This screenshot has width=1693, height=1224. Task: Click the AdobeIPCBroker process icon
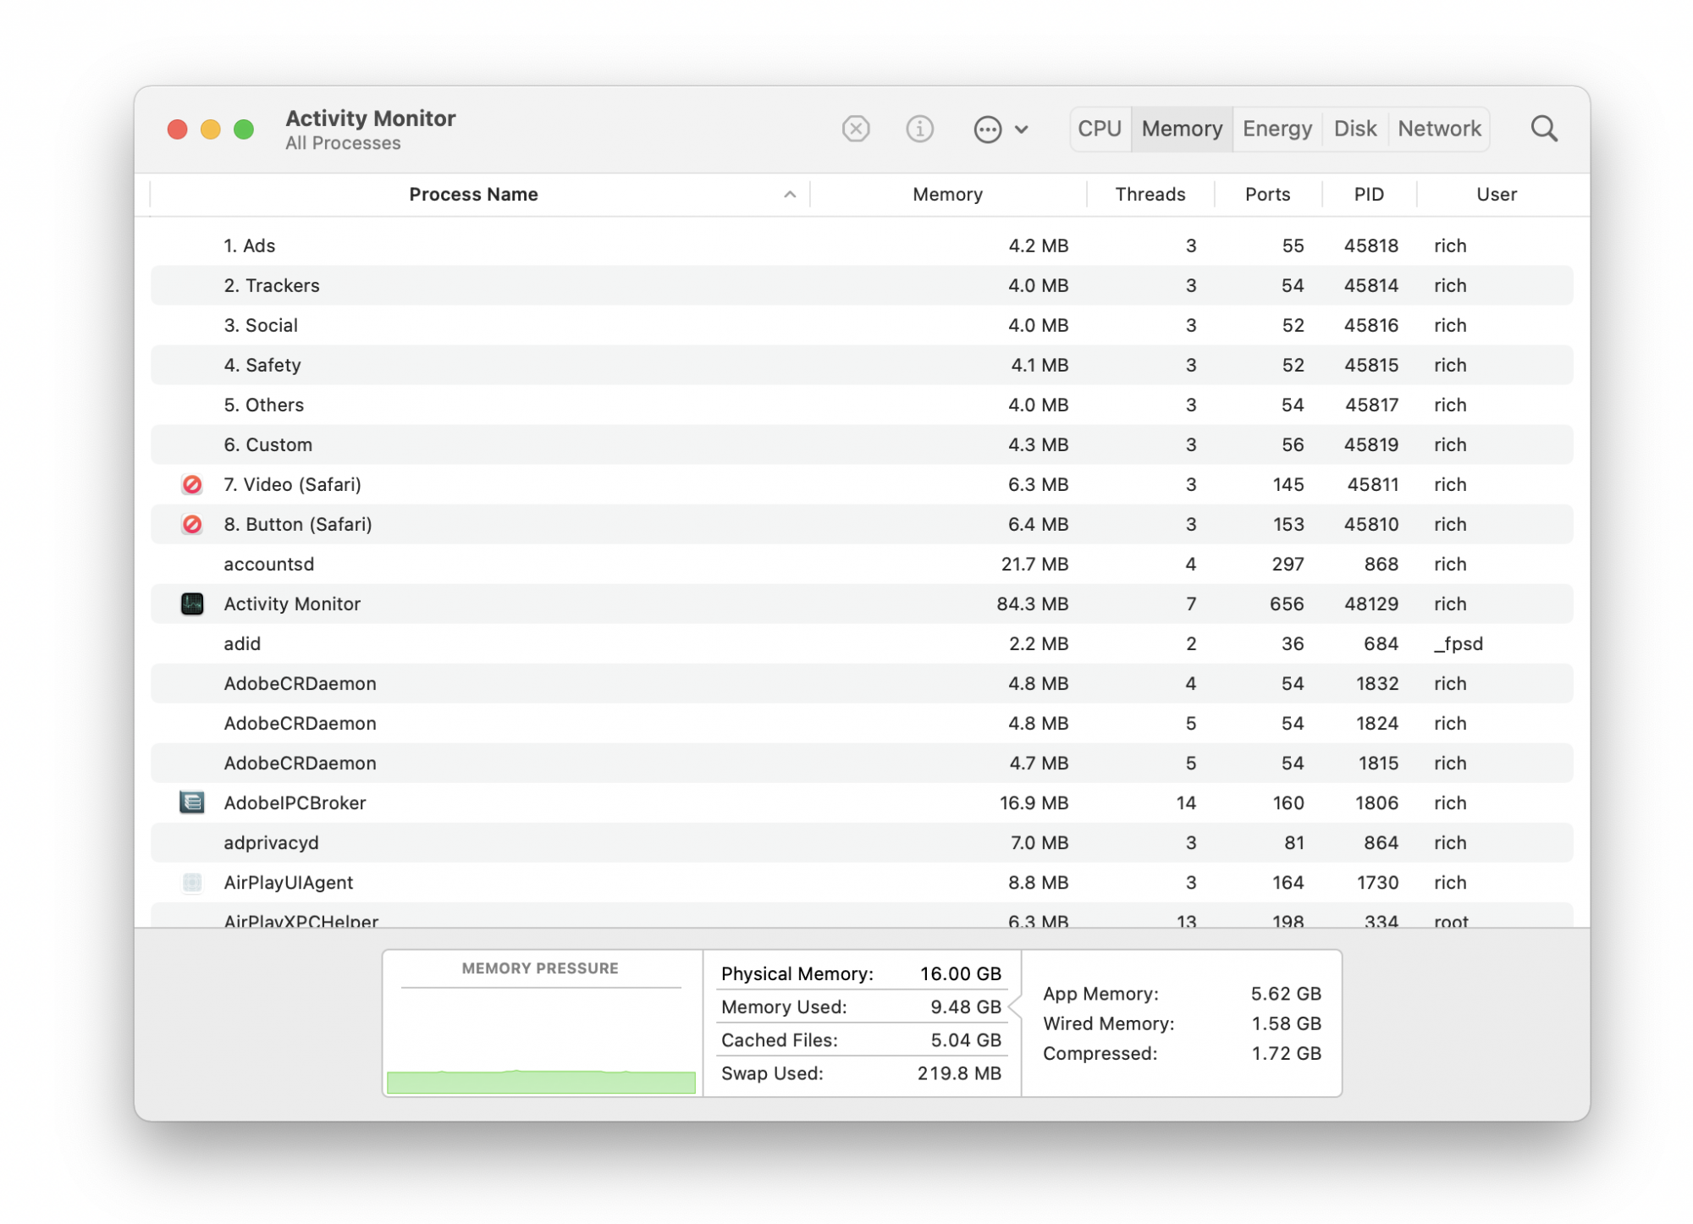click(192, 802)
